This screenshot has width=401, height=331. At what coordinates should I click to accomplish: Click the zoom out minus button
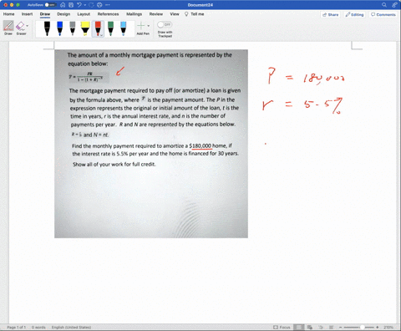[x=340, y=327]
